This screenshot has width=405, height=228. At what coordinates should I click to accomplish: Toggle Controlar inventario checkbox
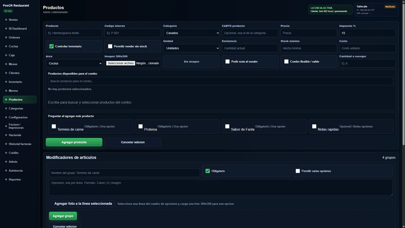coord(51,46)
